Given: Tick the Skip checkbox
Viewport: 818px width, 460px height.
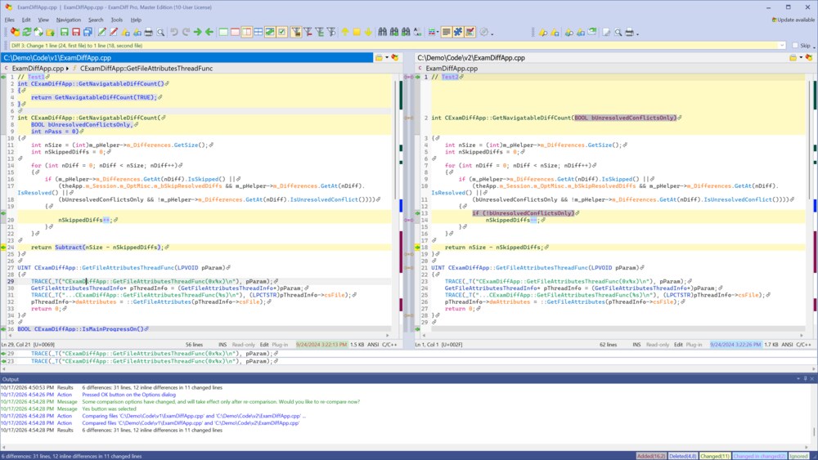Looking at the screenshot, I should click(795, 45).
